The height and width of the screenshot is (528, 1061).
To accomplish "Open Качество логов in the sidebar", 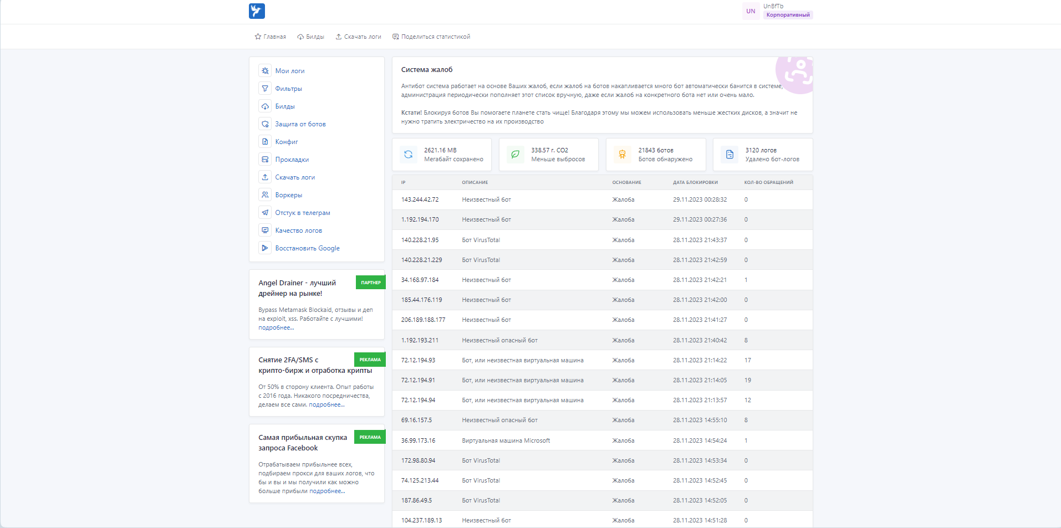I will tap(298, 230).
